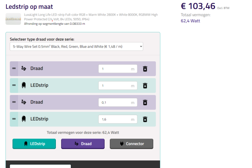Delete the first Draad row
The width and height of the screenshot is (252, 168).
145,69
